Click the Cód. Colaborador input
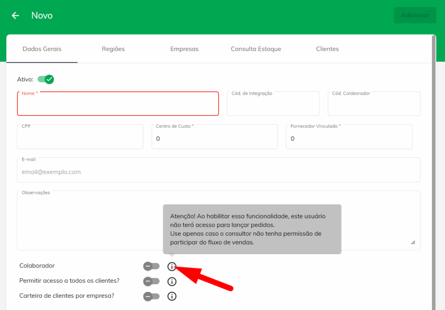This screenshot has width=445, height=310. 374,106
